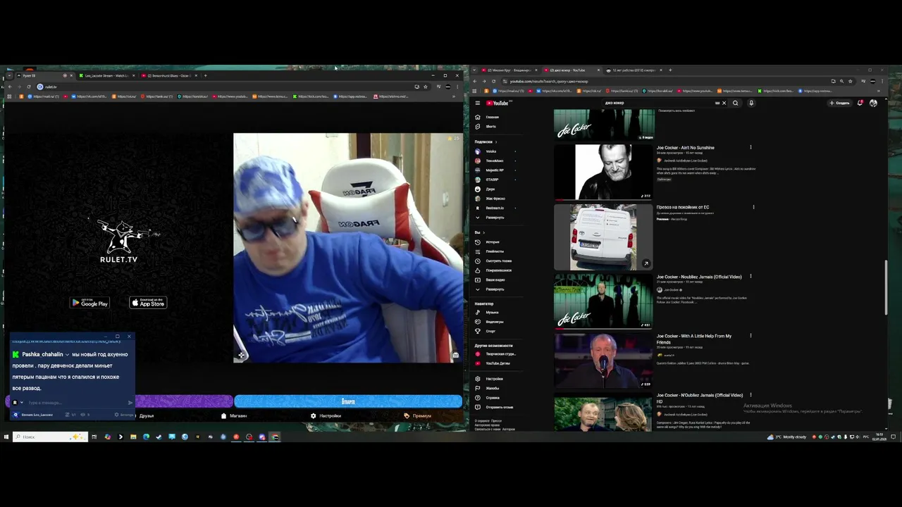
Task: Reload the YouTube browser page
Action: 493,81
